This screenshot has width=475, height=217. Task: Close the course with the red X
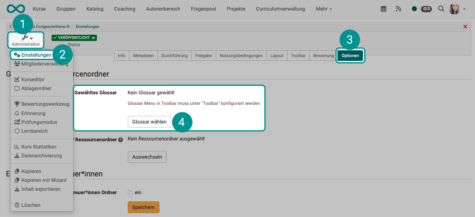(x=465, y=27)
